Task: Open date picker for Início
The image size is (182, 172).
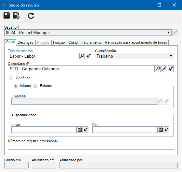Action: pyautogui.click(x=80, y=130)
